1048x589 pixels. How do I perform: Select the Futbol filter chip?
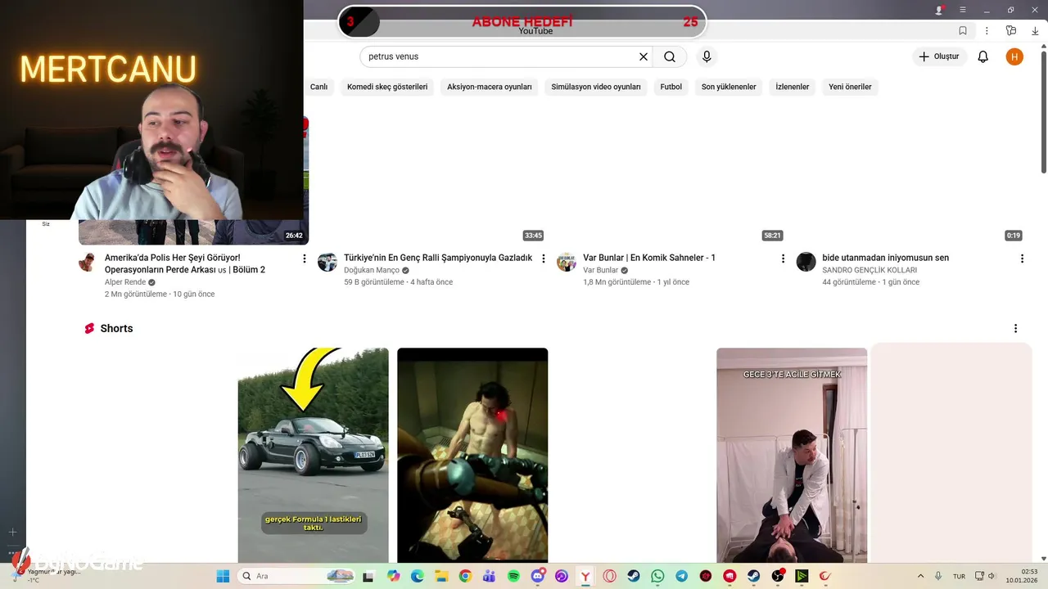click(x=671, y=87)
